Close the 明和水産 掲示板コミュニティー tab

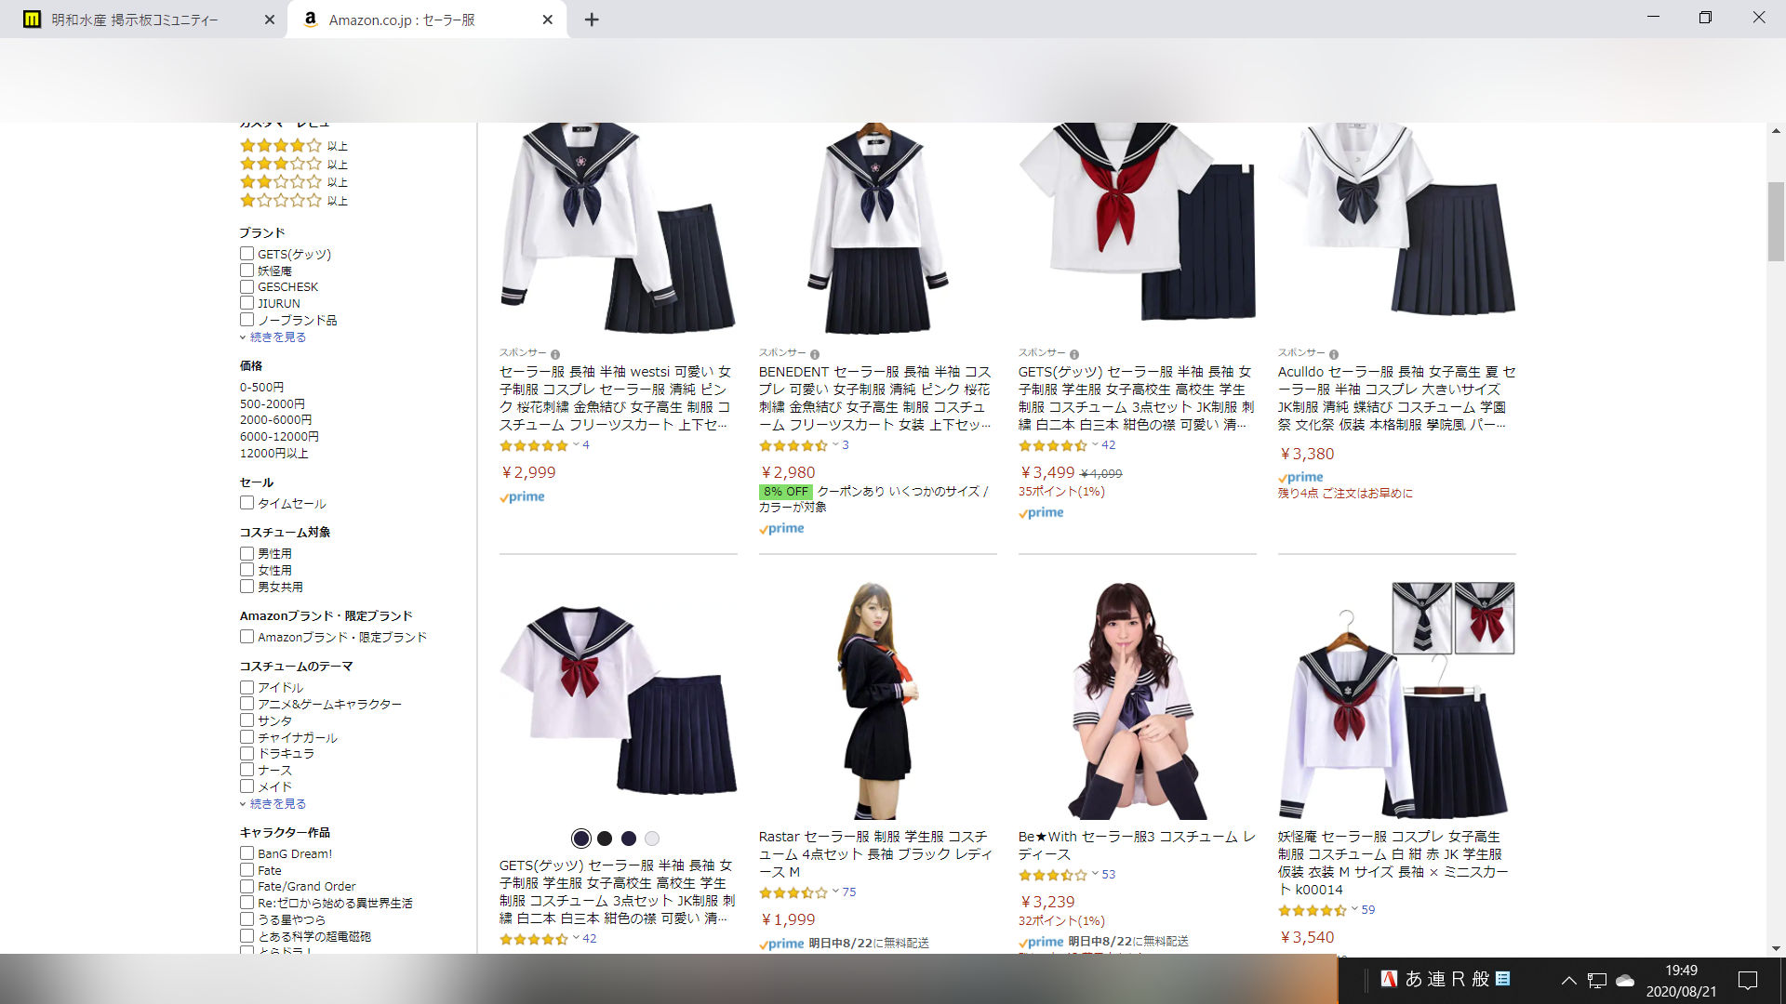(269, 20)
